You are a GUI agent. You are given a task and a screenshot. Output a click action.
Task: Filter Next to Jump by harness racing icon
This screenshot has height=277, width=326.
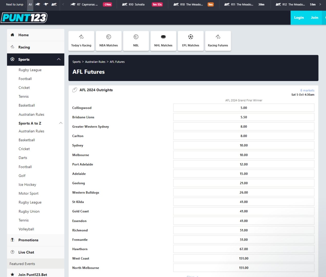54,4
